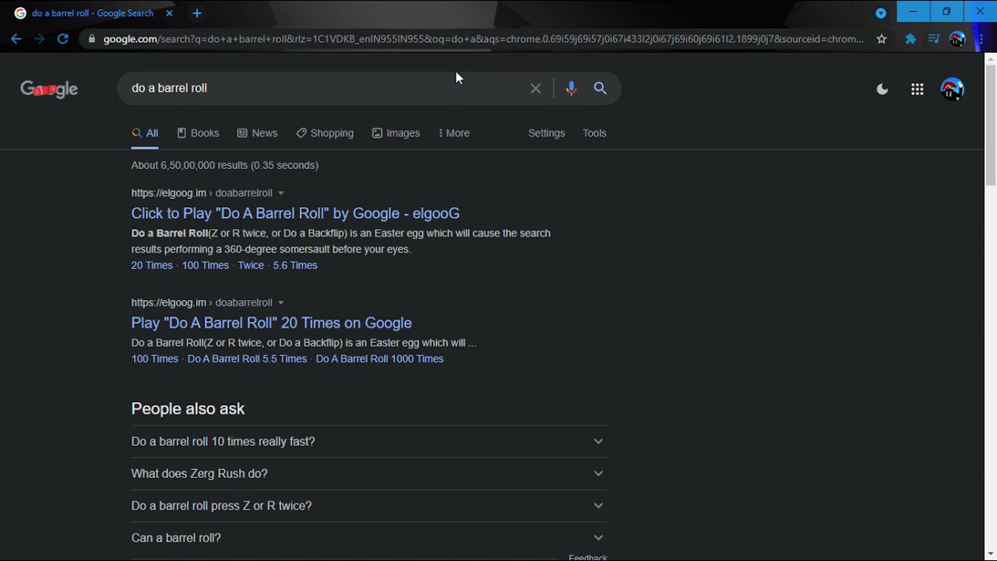This screenshot has height=561, width=997.
Task: Click the '20 Times' sitelink
Action: (152, 266)
